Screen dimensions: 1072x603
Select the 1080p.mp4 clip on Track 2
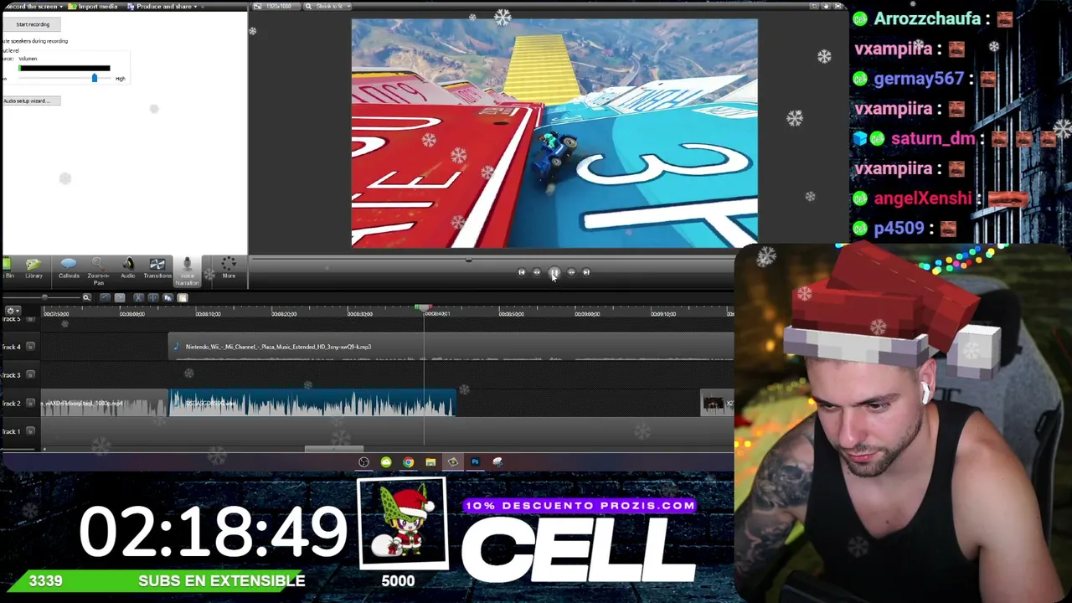point(105,404)
